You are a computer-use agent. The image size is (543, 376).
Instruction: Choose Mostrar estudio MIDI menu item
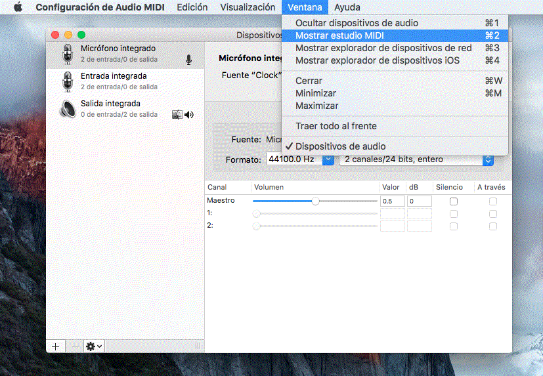coord(339,35)
